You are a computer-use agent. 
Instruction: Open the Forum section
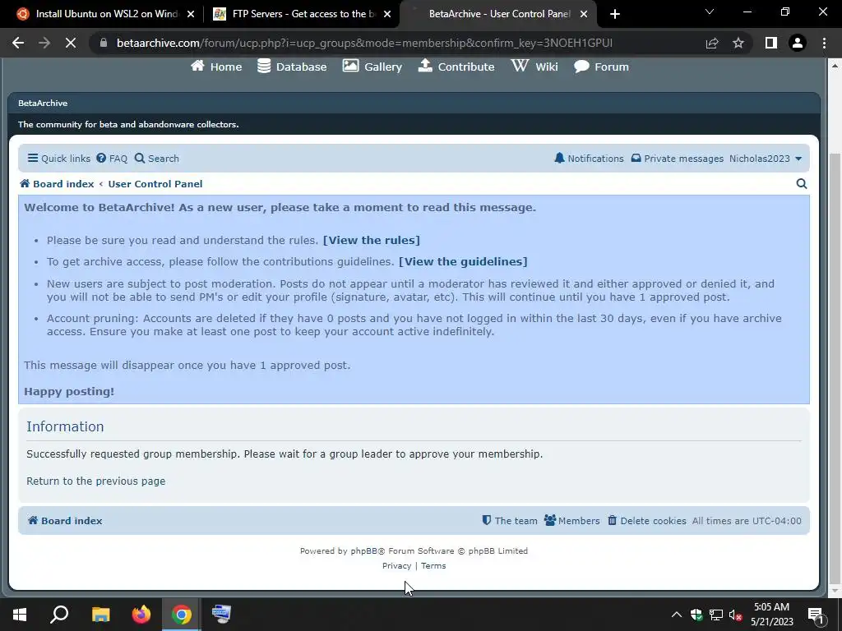click(x=601, y=67)
